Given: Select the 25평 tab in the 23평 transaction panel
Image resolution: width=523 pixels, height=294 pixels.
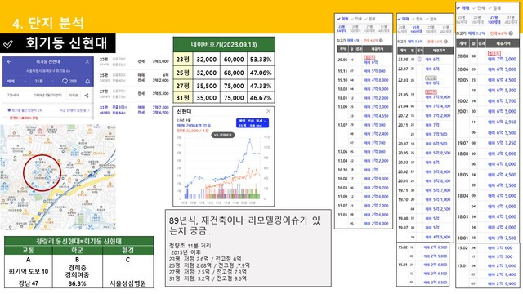Looking at the screenshot, I should coord(355,29).
